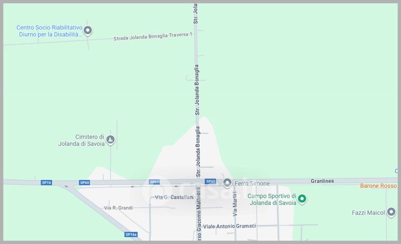Open the Barone Rosso place label

click(378, 186)
